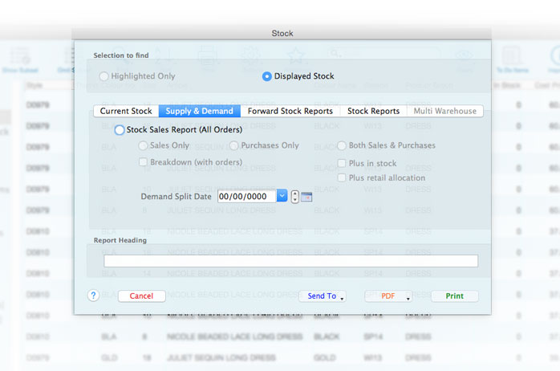Select the Sales Only radio button
Image resolution: width=560 pixels, height=371 pixels.
143,145
